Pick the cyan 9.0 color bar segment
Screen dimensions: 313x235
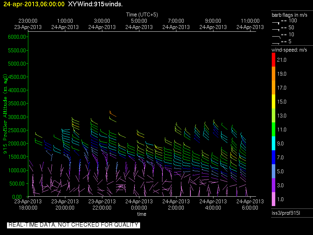(274, 143)
